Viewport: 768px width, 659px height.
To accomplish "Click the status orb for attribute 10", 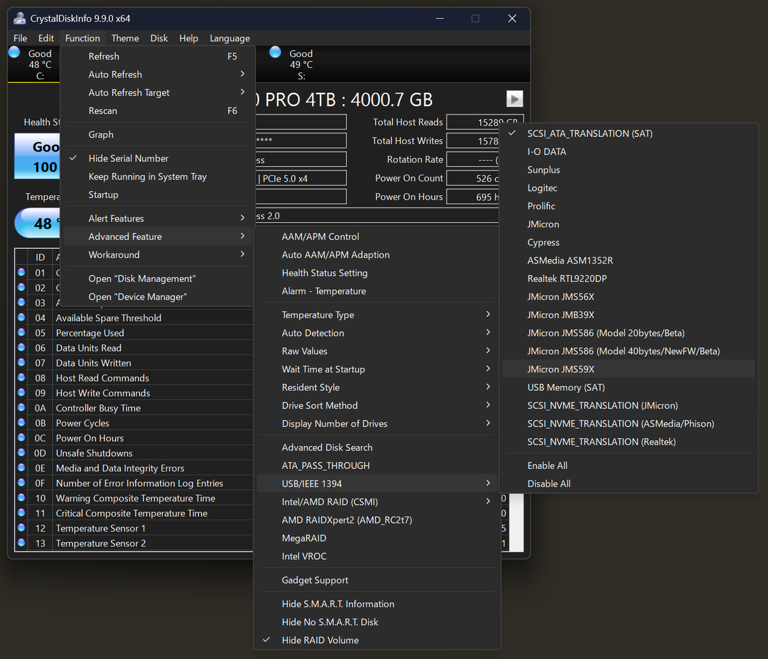I will coord(21,498).
